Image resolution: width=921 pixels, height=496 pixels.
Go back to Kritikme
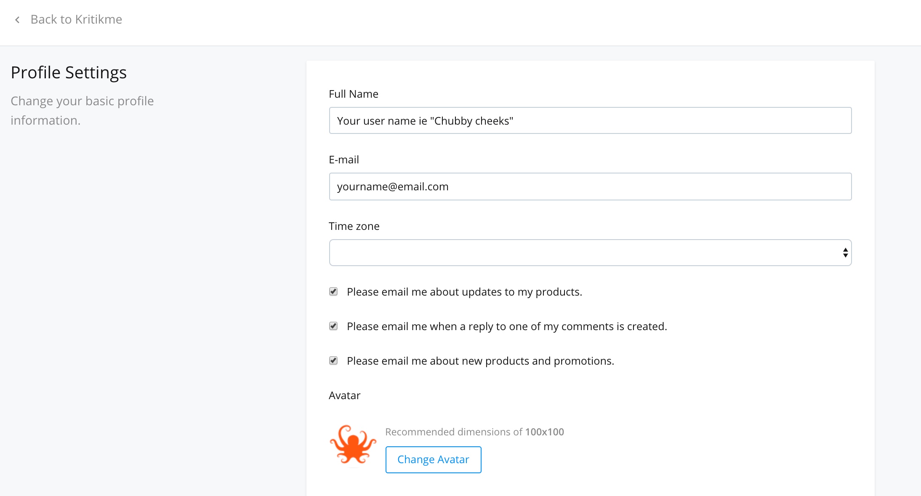(x=76, y=19)
